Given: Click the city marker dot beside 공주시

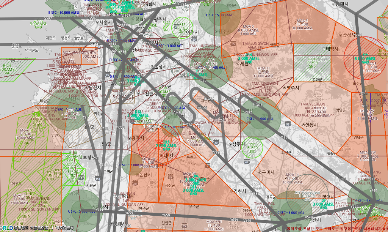Looking at the screenshot, I should click(x=130, y=138).
